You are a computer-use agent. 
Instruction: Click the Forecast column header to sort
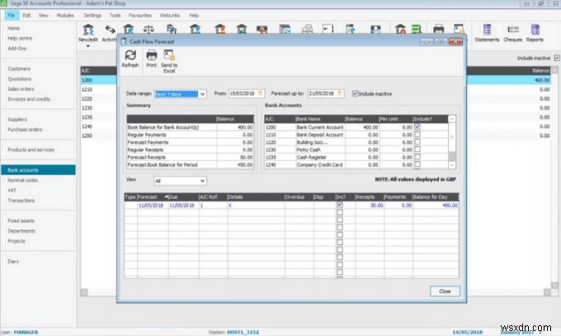pos(153,197)
